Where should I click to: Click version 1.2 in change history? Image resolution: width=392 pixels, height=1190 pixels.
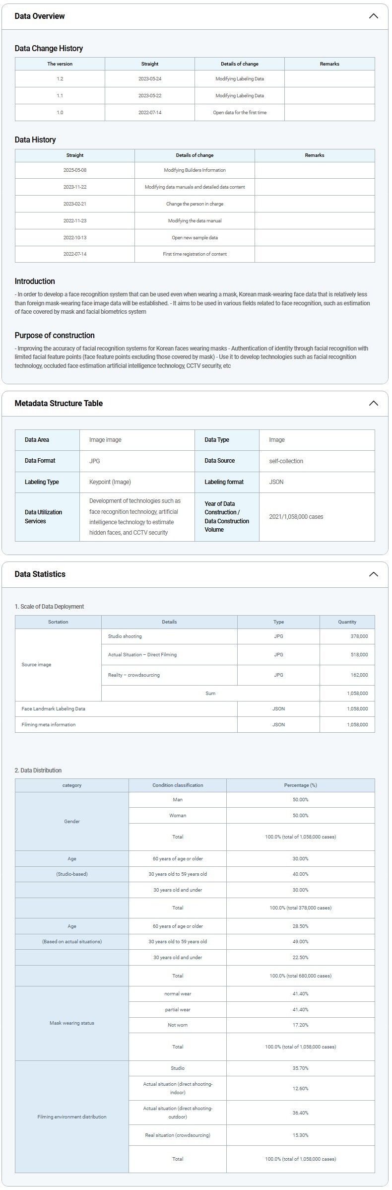pos(60,79)
